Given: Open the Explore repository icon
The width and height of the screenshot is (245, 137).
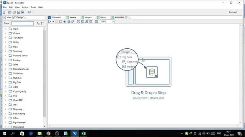Looking at the screenshot, I should coord(14,12).
